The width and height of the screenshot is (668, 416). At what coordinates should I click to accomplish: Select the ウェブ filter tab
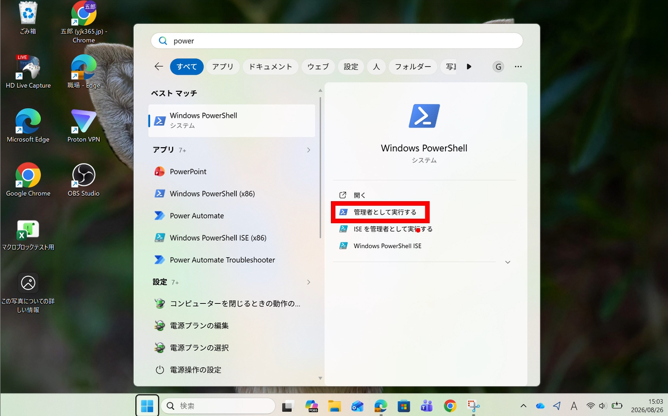[318, 67]
